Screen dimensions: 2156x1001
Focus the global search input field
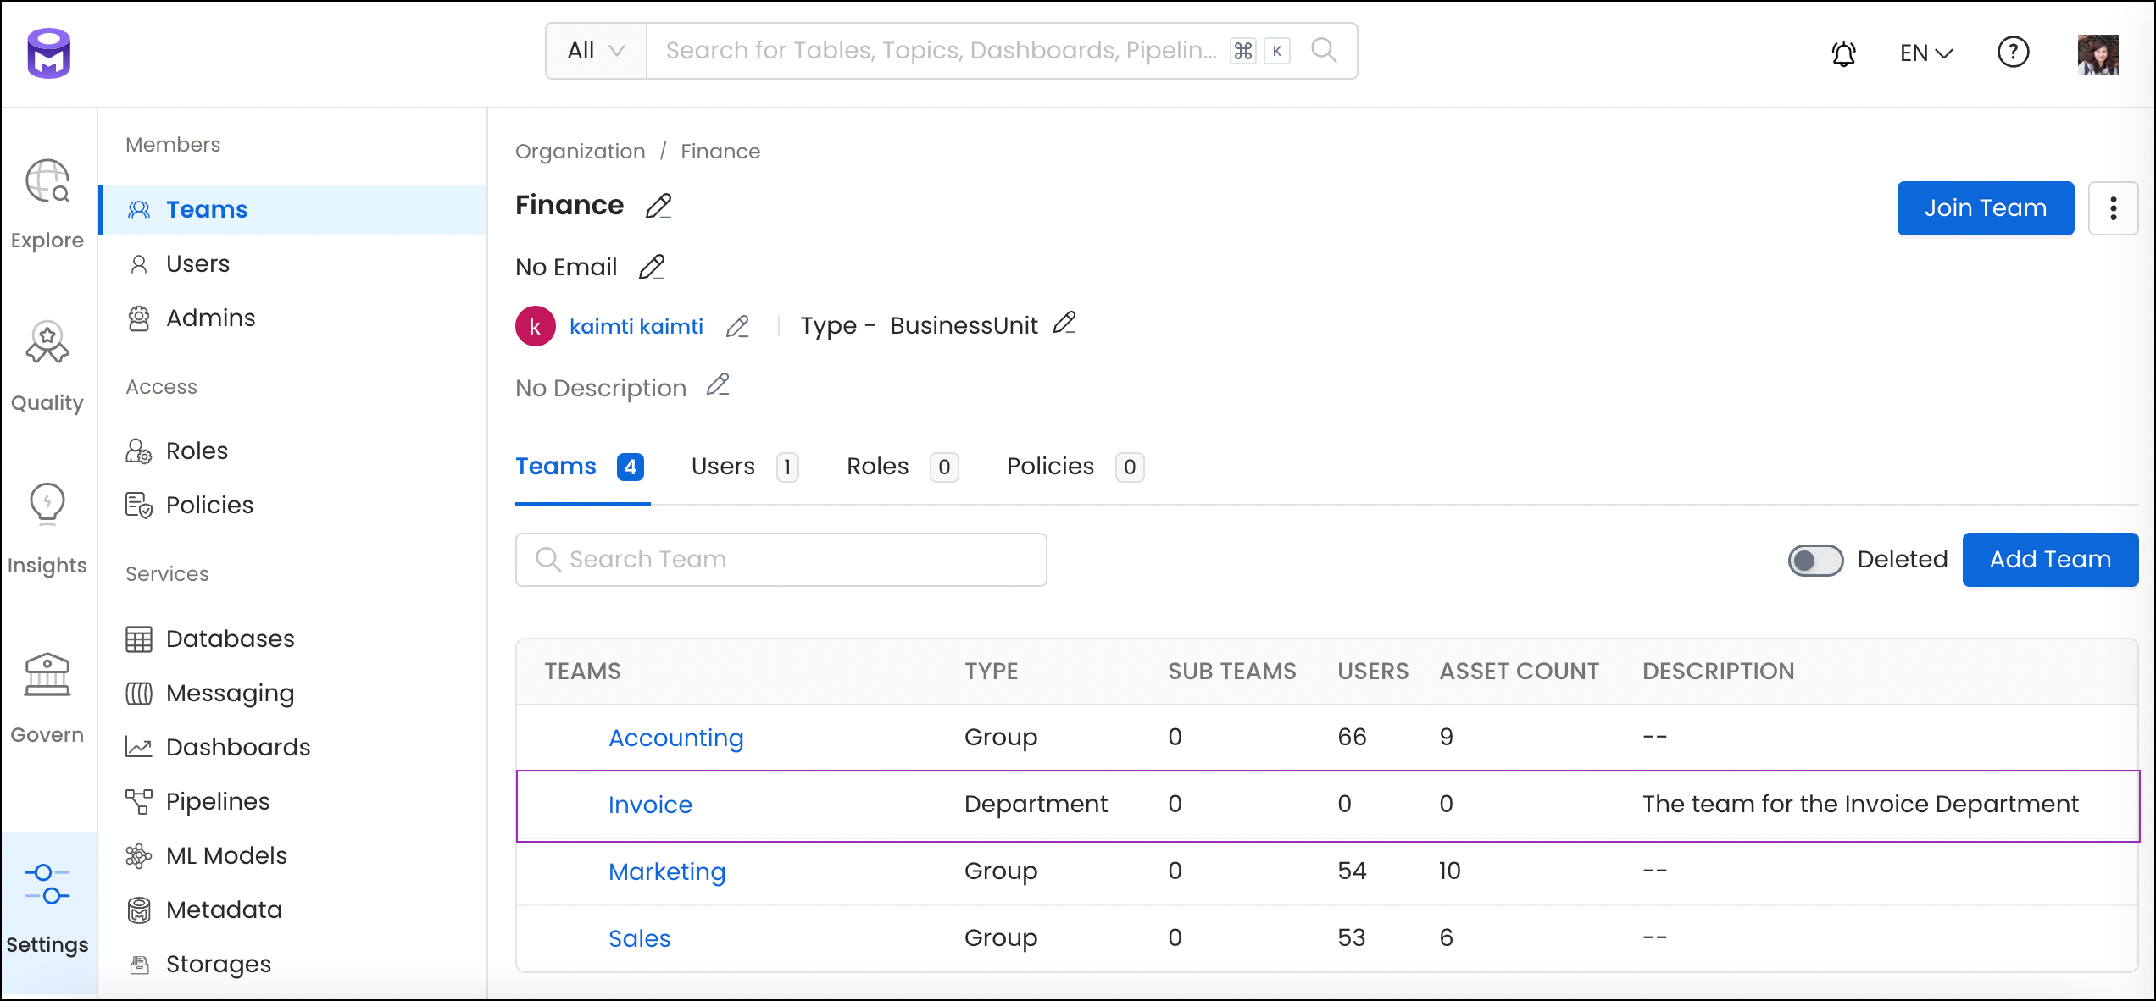(x=941, y=51)
